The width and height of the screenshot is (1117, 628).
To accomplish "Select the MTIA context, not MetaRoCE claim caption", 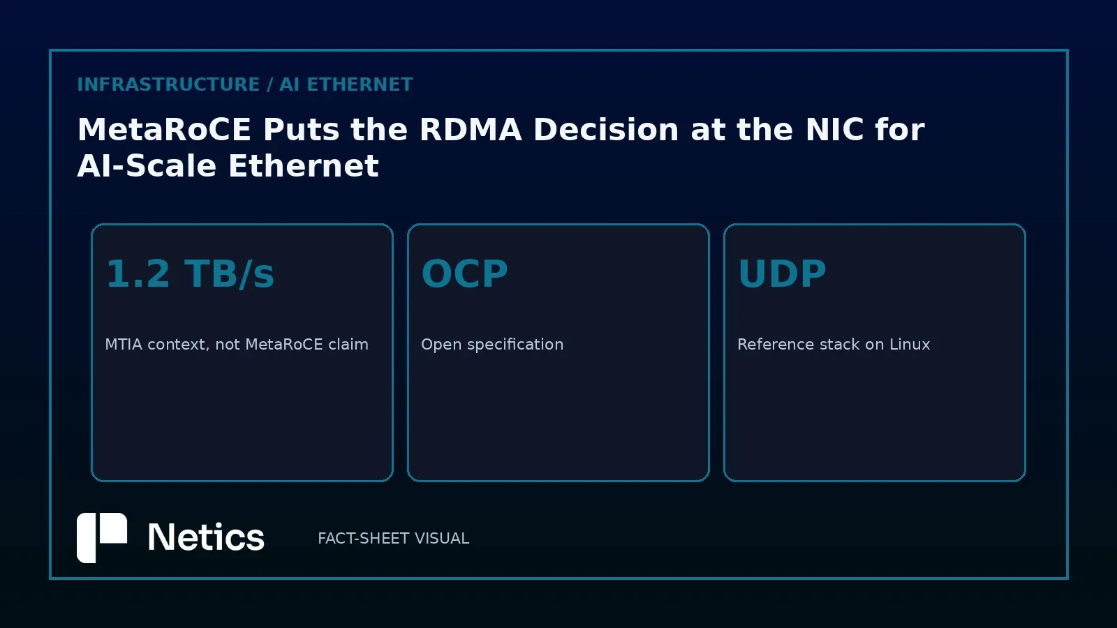I will [237, 344].
